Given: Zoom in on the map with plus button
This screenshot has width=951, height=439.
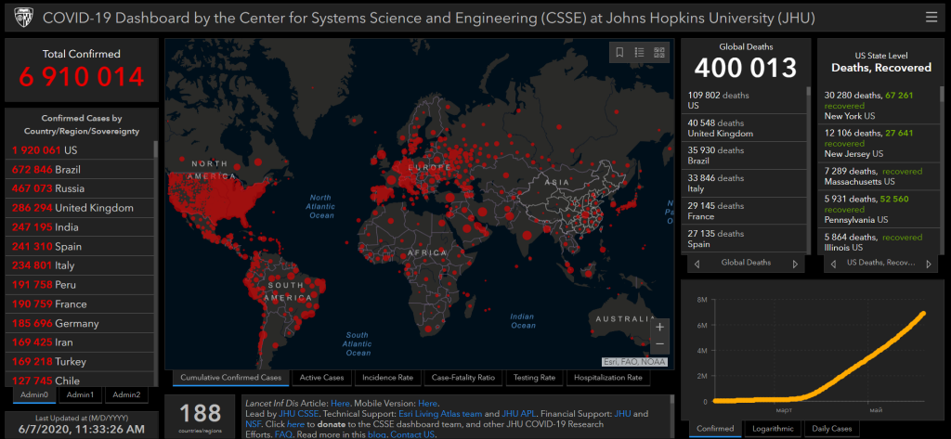Looking at the screenshot, I should pyautogui.click(x=659, y=327).
